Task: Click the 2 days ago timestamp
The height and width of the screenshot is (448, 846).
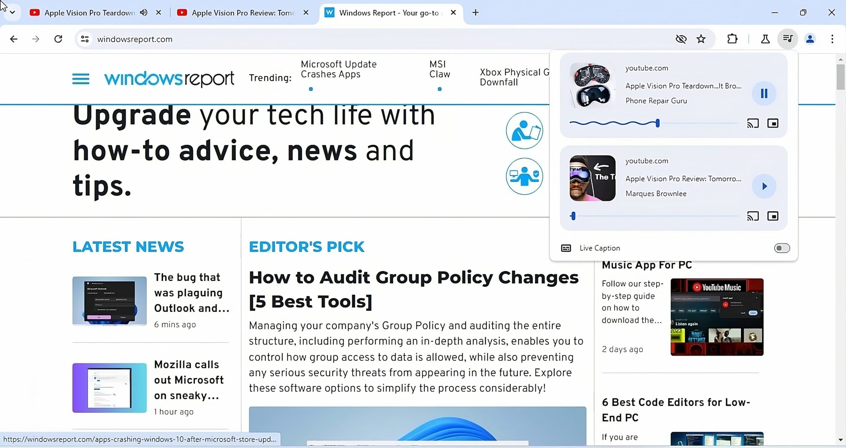Action: [623, 349]
